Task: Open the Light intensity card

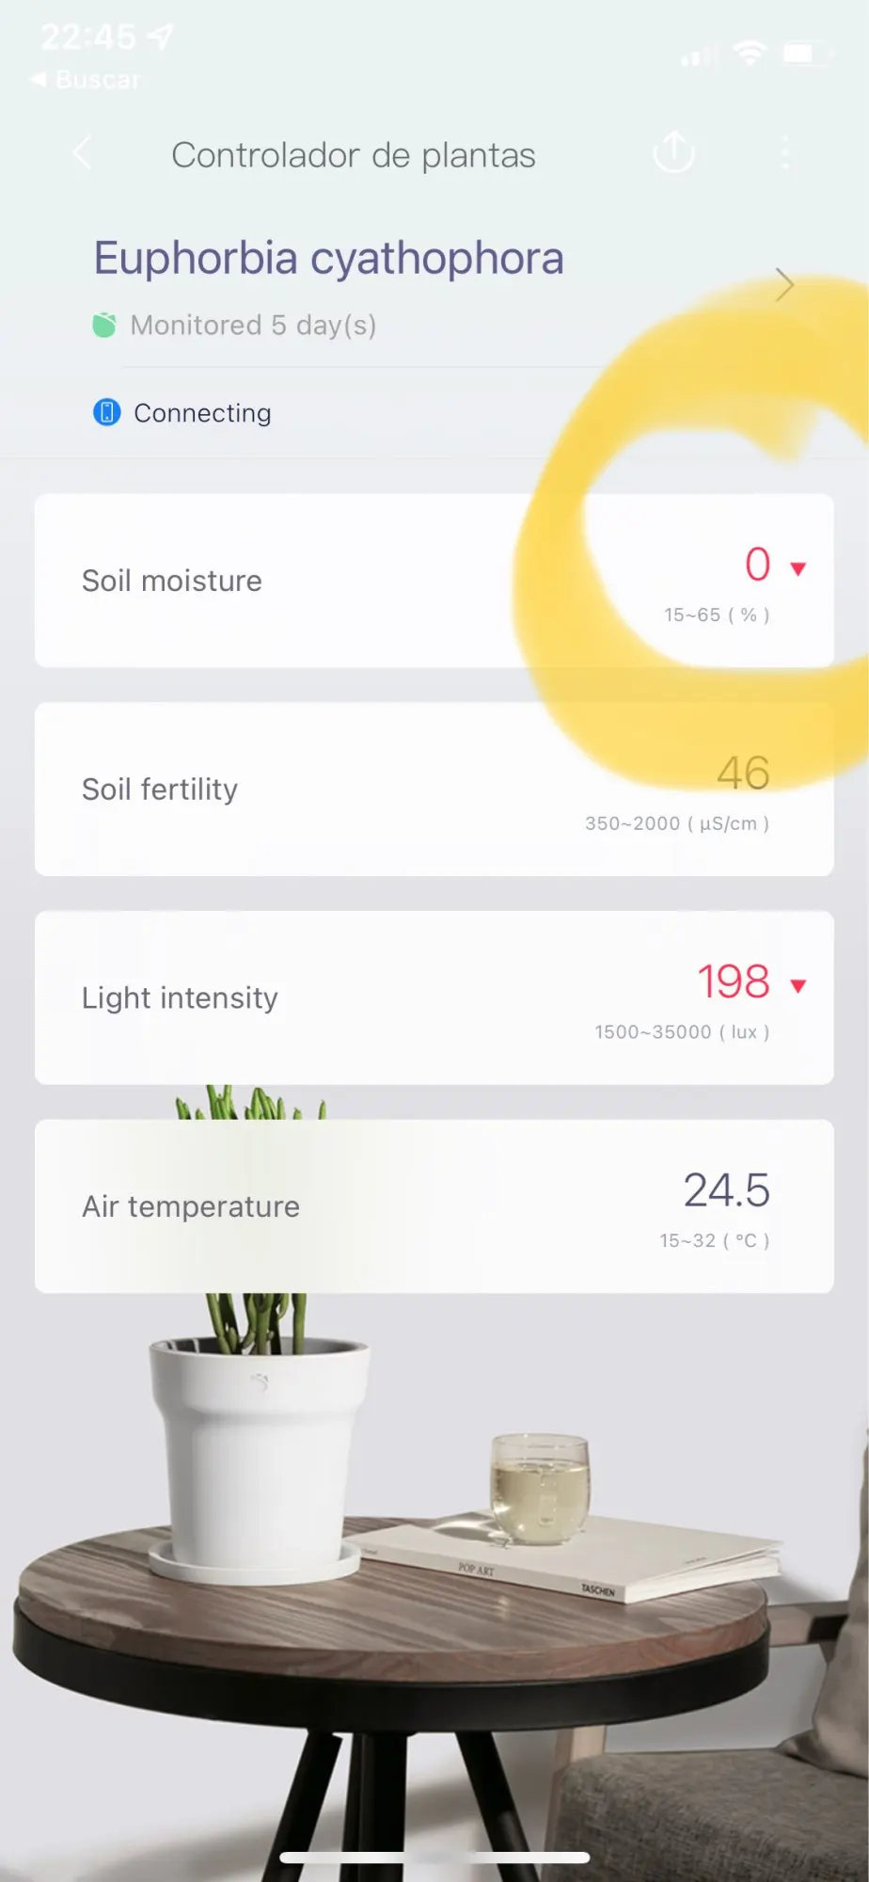Action: pyautogui.click(x=433, y=997)
